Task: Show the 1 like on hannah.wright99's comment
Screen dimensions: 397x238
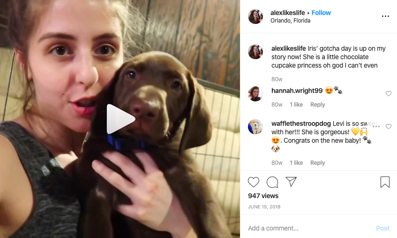Action: coord(296,104)
